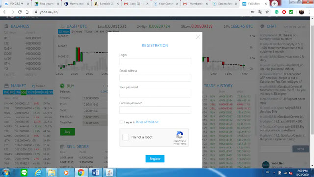Click the chat message input box
Viewport: 314px width, 177px height.
tap(276, 149)
